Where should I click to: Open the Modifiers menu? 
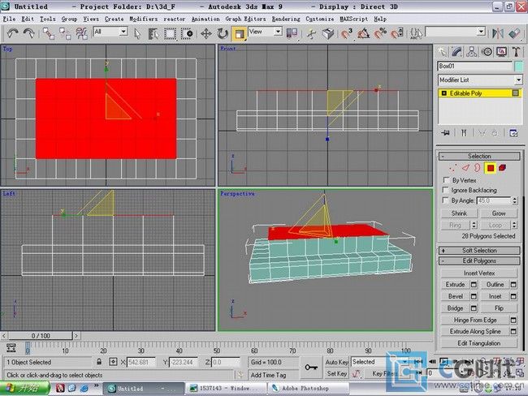tap(143, 19)
